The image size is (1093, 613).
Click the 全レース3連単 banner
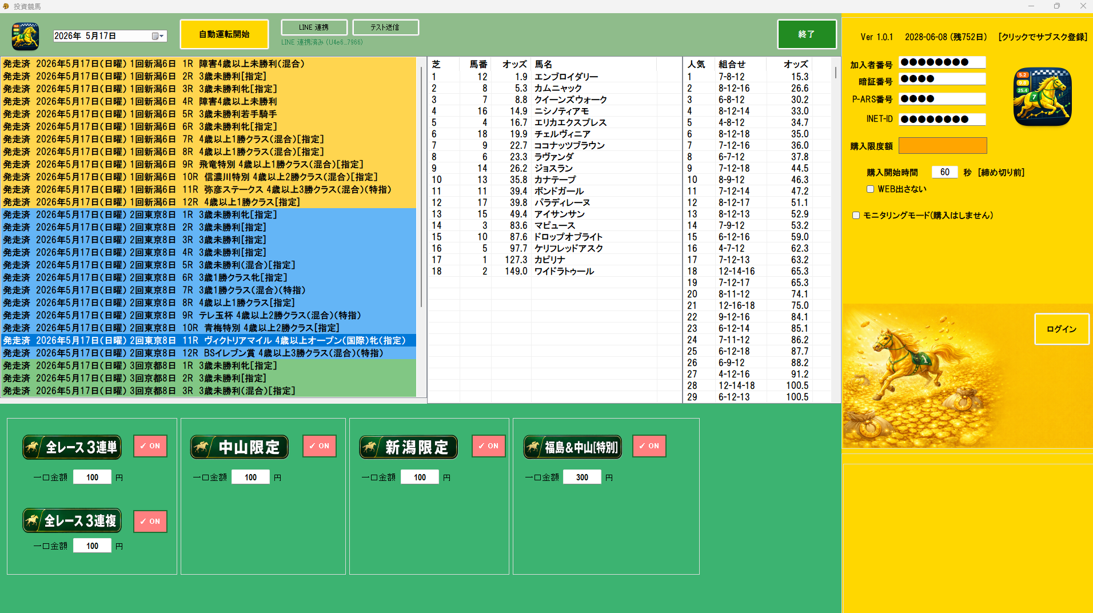coord(72,447)
